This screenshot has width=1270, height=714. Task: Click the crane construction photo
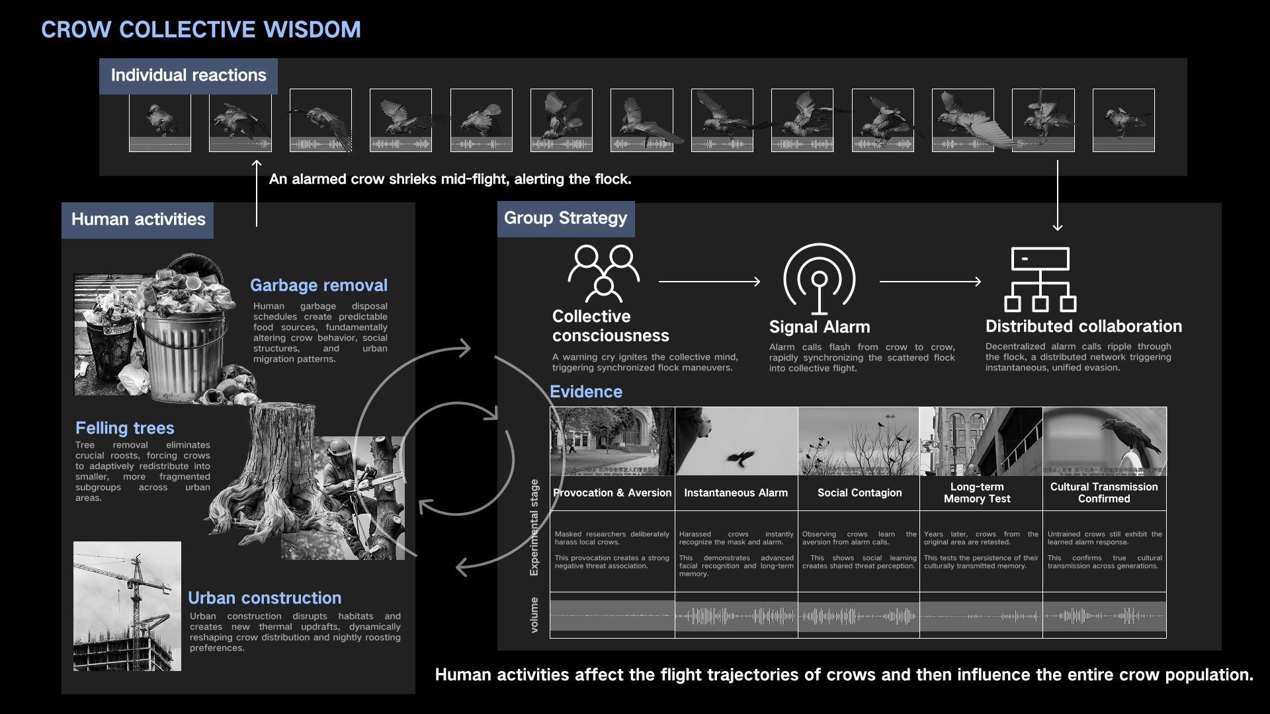(x=127, y=606)
